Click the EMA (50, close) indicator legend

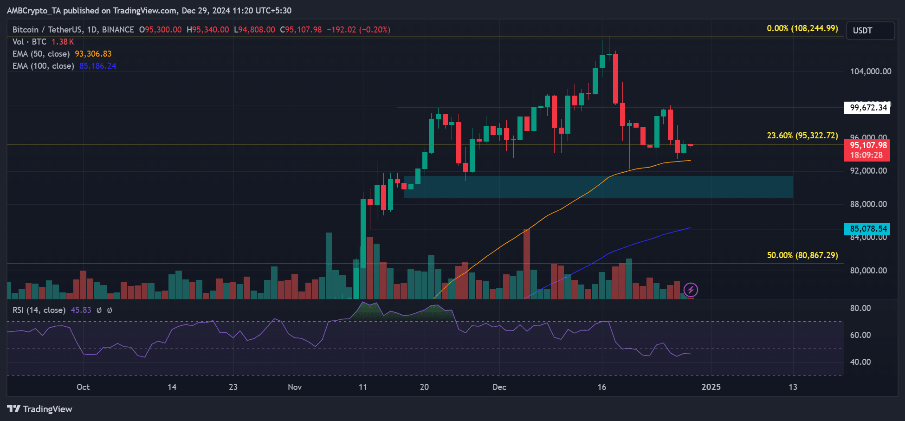pos(41,54)
